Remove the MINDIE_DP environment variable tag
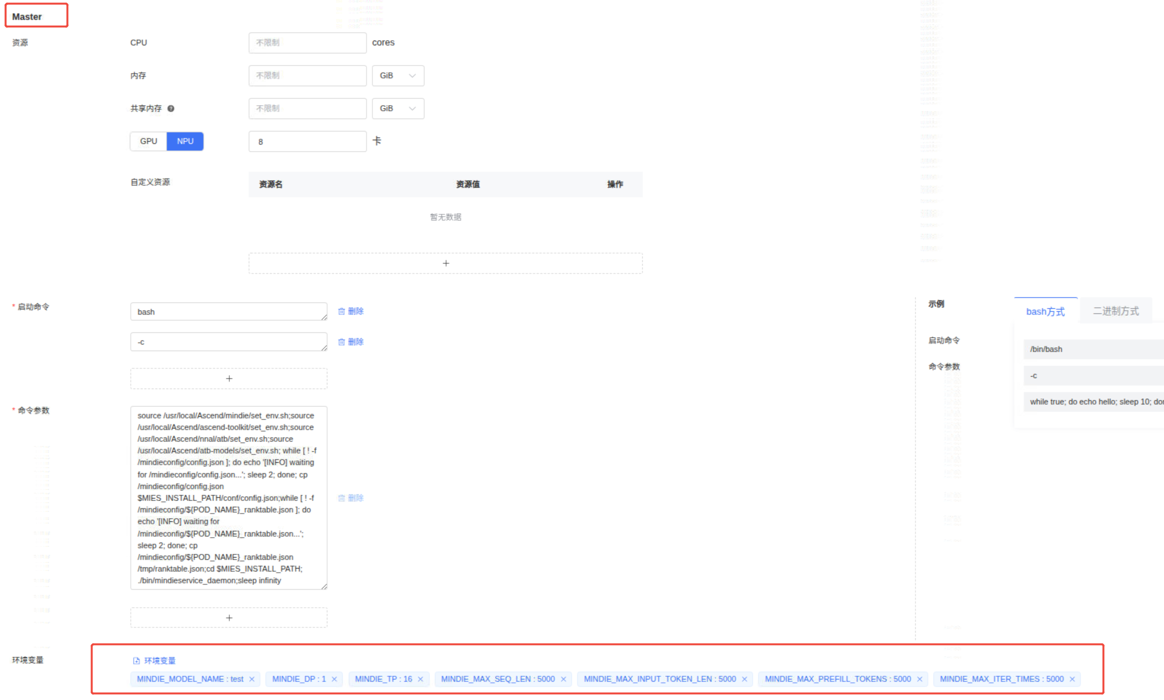 [334, 679]
